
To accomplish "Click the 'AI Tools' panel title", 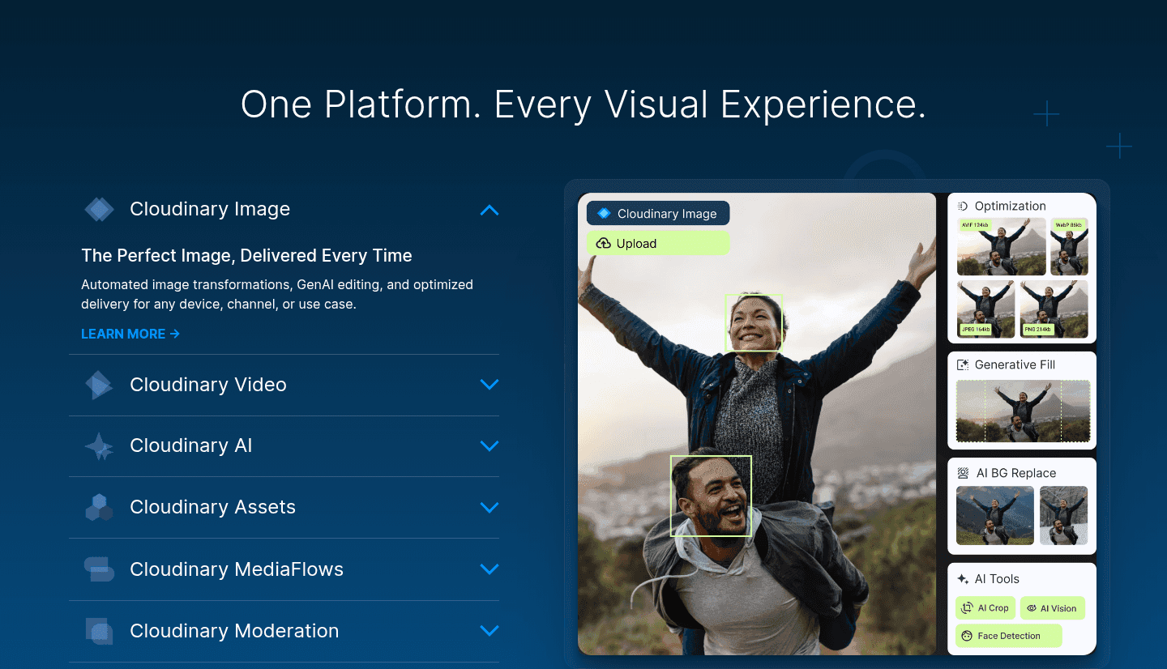I will (x=997, y=579).
